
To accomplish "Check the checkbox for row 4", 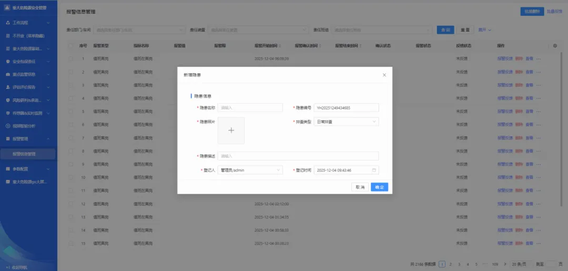I will 71,98.
